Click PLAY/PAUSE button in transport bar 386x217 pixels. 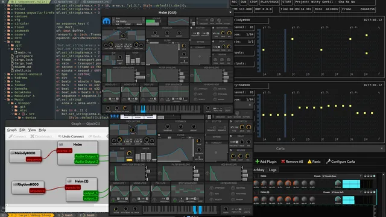[270, 2]
